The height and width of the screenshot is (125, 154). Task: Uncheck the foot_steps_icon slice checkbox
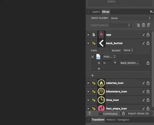pyautogui.click(x=143, y=108)
